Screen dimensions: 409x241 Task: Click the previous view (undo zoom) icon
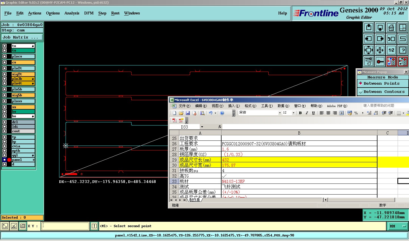click(391, 39)
